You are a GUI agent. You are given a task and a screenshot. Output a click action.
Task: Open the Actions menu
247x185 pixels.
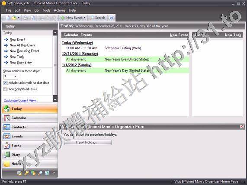(x=60, y=10)
